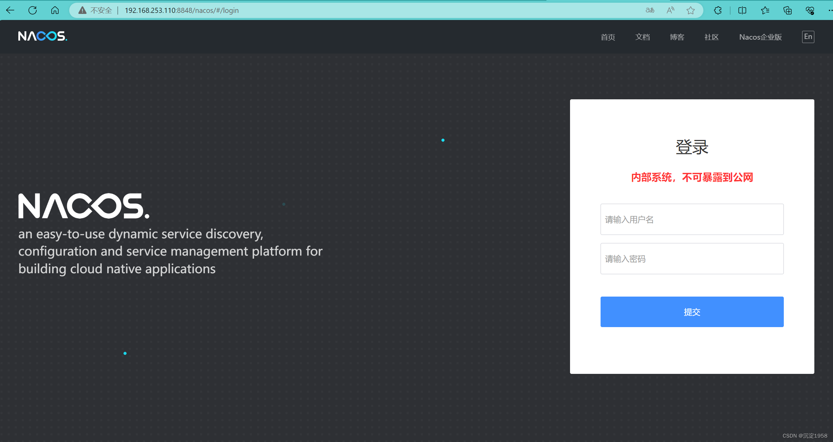The width and height of the screenshot is (833, 442).
Task: View the 不安全 site security warning
Action: tap(95, 10)
